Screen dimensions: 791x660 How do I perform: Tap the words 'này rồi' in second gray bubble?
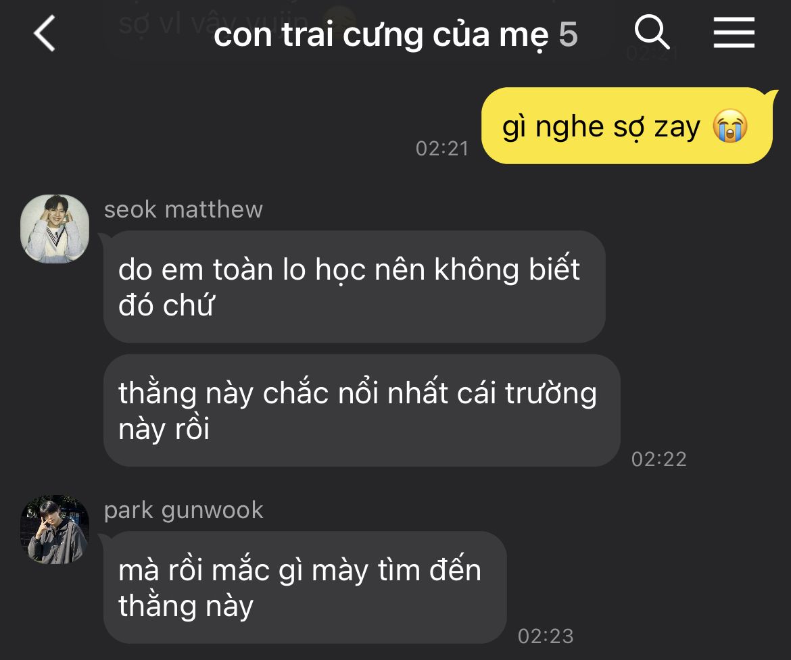coord(164,428)
